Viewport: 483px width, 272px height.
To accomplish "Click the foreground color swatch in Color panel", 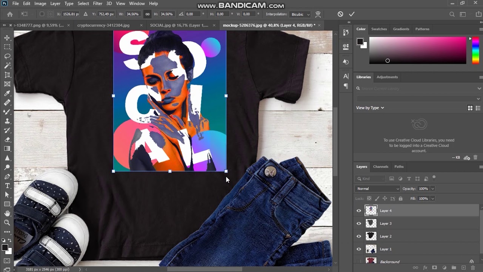I will [x=360, y=42].
